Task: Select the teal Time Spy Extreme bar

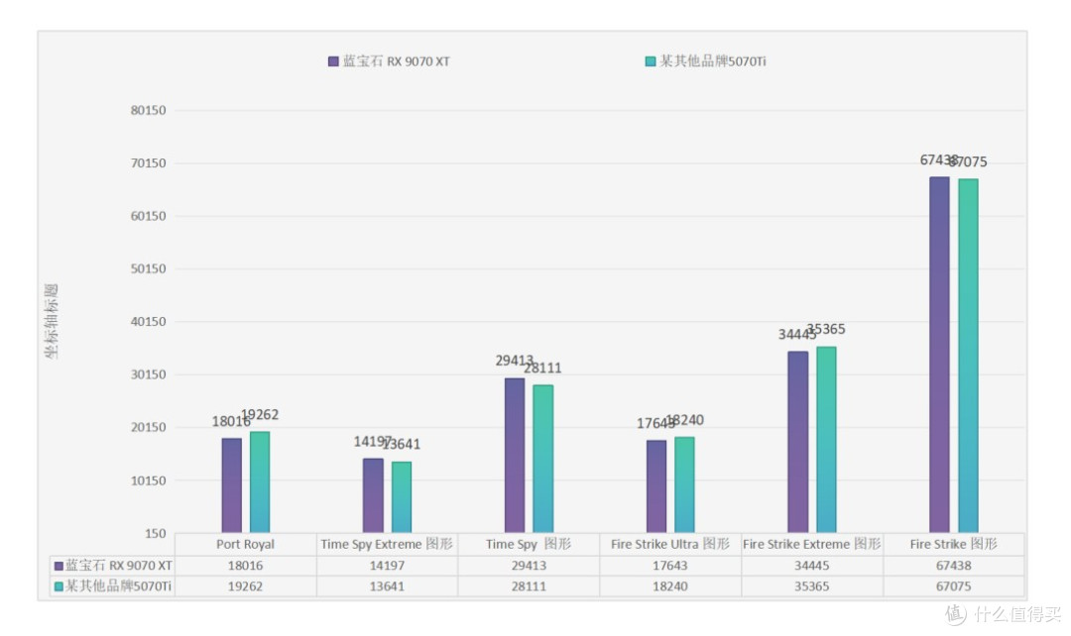Action: (x=402, y=496)
